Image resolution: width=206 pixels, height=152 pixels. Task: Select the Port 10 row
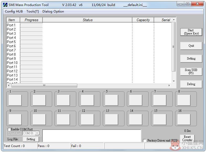coord(89,63)
